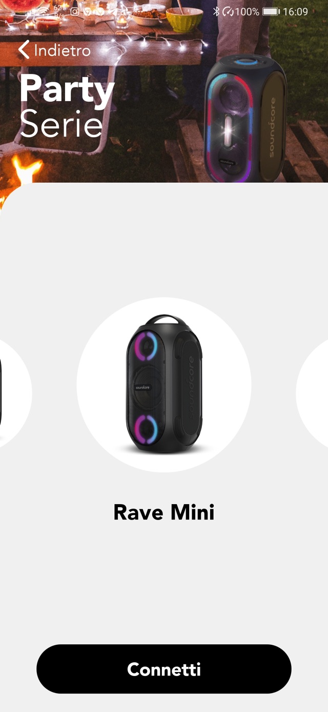The height and width of the screenshot is (712, 328).
Task: Tap the Party Serie heading
Action: click(67, 106)
